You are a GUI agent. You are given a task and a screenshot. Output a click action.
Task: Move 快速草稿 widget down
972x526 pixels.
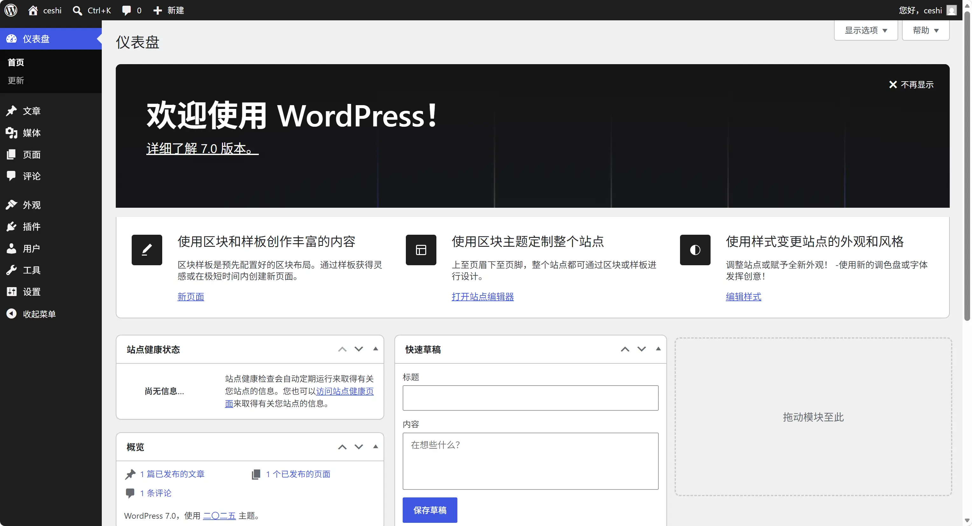coord(642,349)
